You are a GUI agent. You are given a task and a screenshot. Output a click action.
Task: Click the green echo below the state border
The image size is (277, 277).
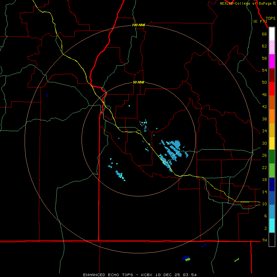pyautogui.click(x=188, y=259)
